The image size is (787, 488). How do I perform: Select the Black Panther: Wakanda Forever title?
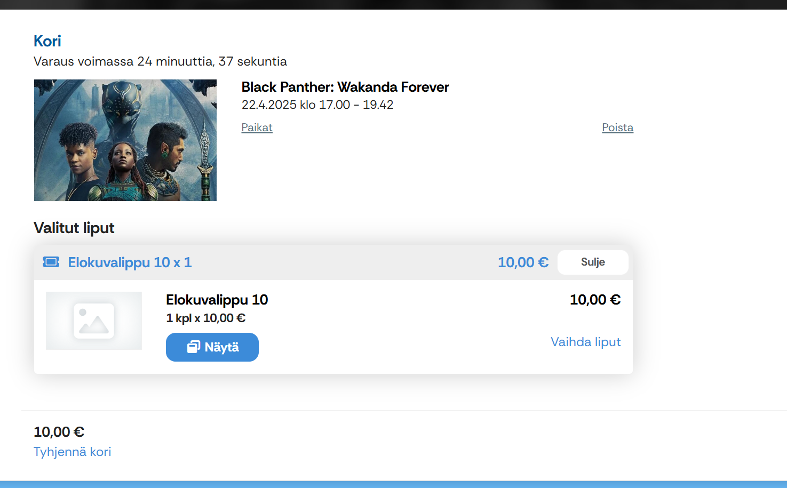(x=345, y=87)
